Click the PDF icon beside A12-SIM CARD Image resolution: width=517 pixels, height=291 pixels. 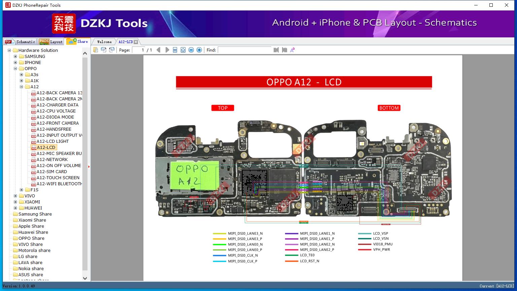34,172
